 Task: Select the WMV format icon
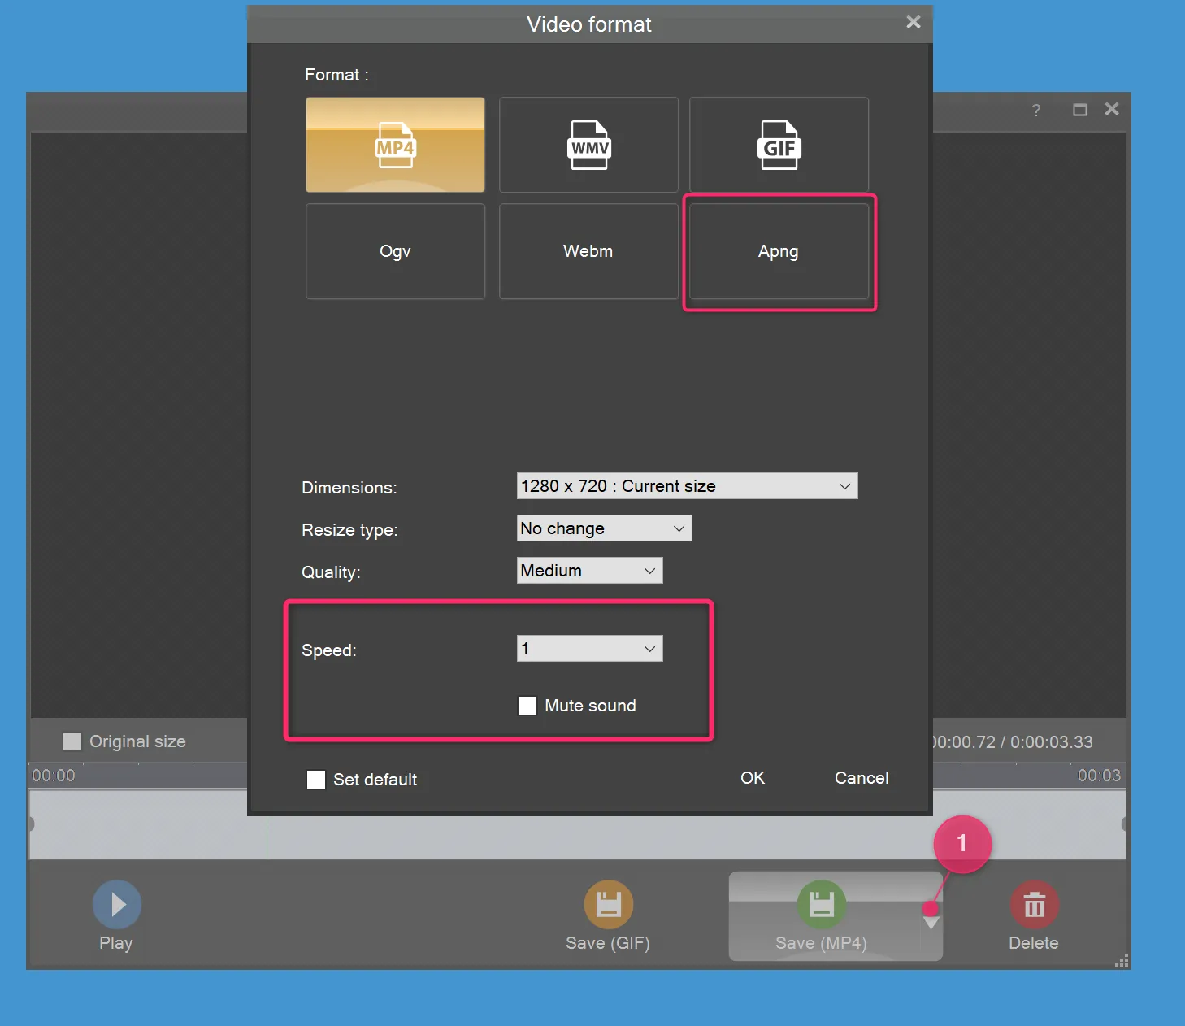pyautogui.click(x=588, y=145)
